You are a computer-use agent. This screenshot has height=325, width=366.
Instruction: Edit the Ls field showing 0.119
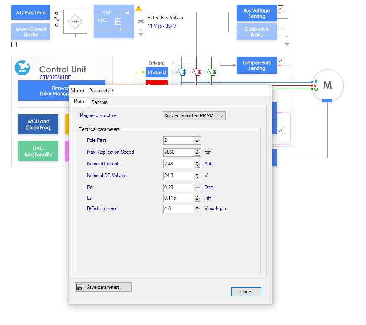click(179, 198)
